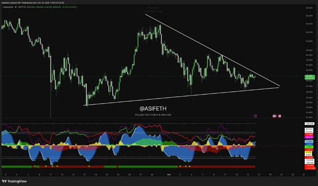The width and height of the screenshot is (318, 186).
Task: Click the magenta indicator value label
Action: [308, 137]
